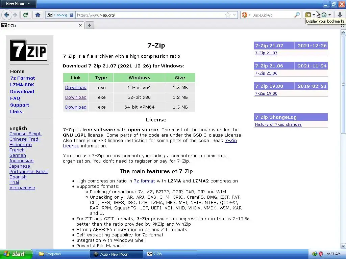Open the bookmarks button dropdown arrow
This screenshot has width=346, height=259.
(314, 15)
